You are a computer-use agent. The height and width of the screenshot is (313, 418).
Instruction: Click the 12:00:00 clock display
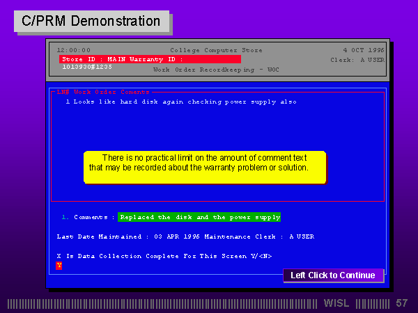click(x=73, y=50)
